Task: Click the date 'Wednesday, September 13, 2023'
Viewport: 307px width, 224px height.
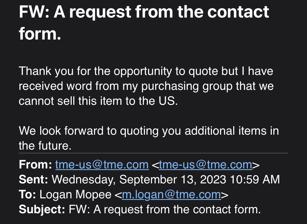Action: tap(139, 180)
